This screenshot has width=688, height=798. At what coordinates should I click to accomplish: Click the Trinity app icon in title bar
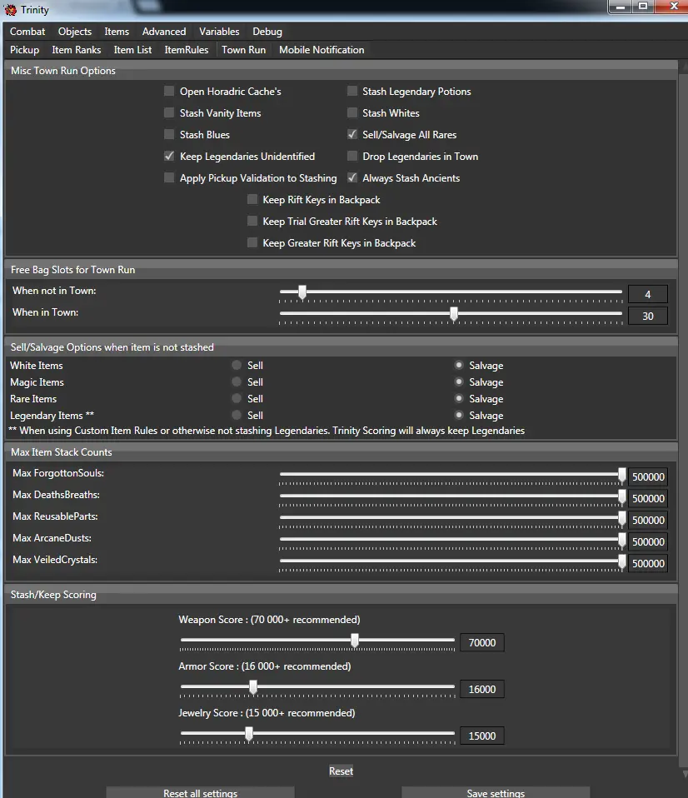11,10
